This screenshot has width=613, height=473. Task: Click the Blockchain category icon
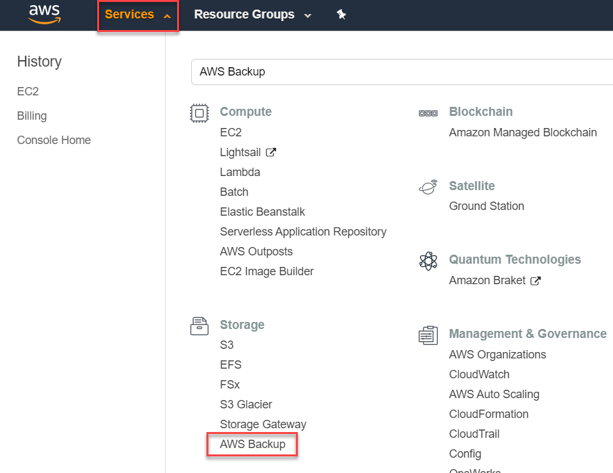428,113
